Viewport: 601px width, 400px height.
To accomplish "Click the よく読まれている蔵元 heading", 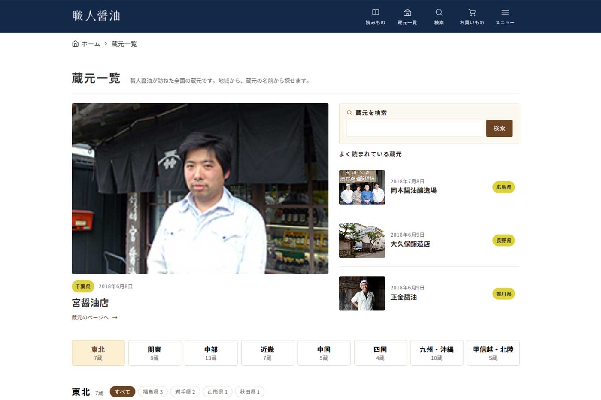I will [370, 154].
